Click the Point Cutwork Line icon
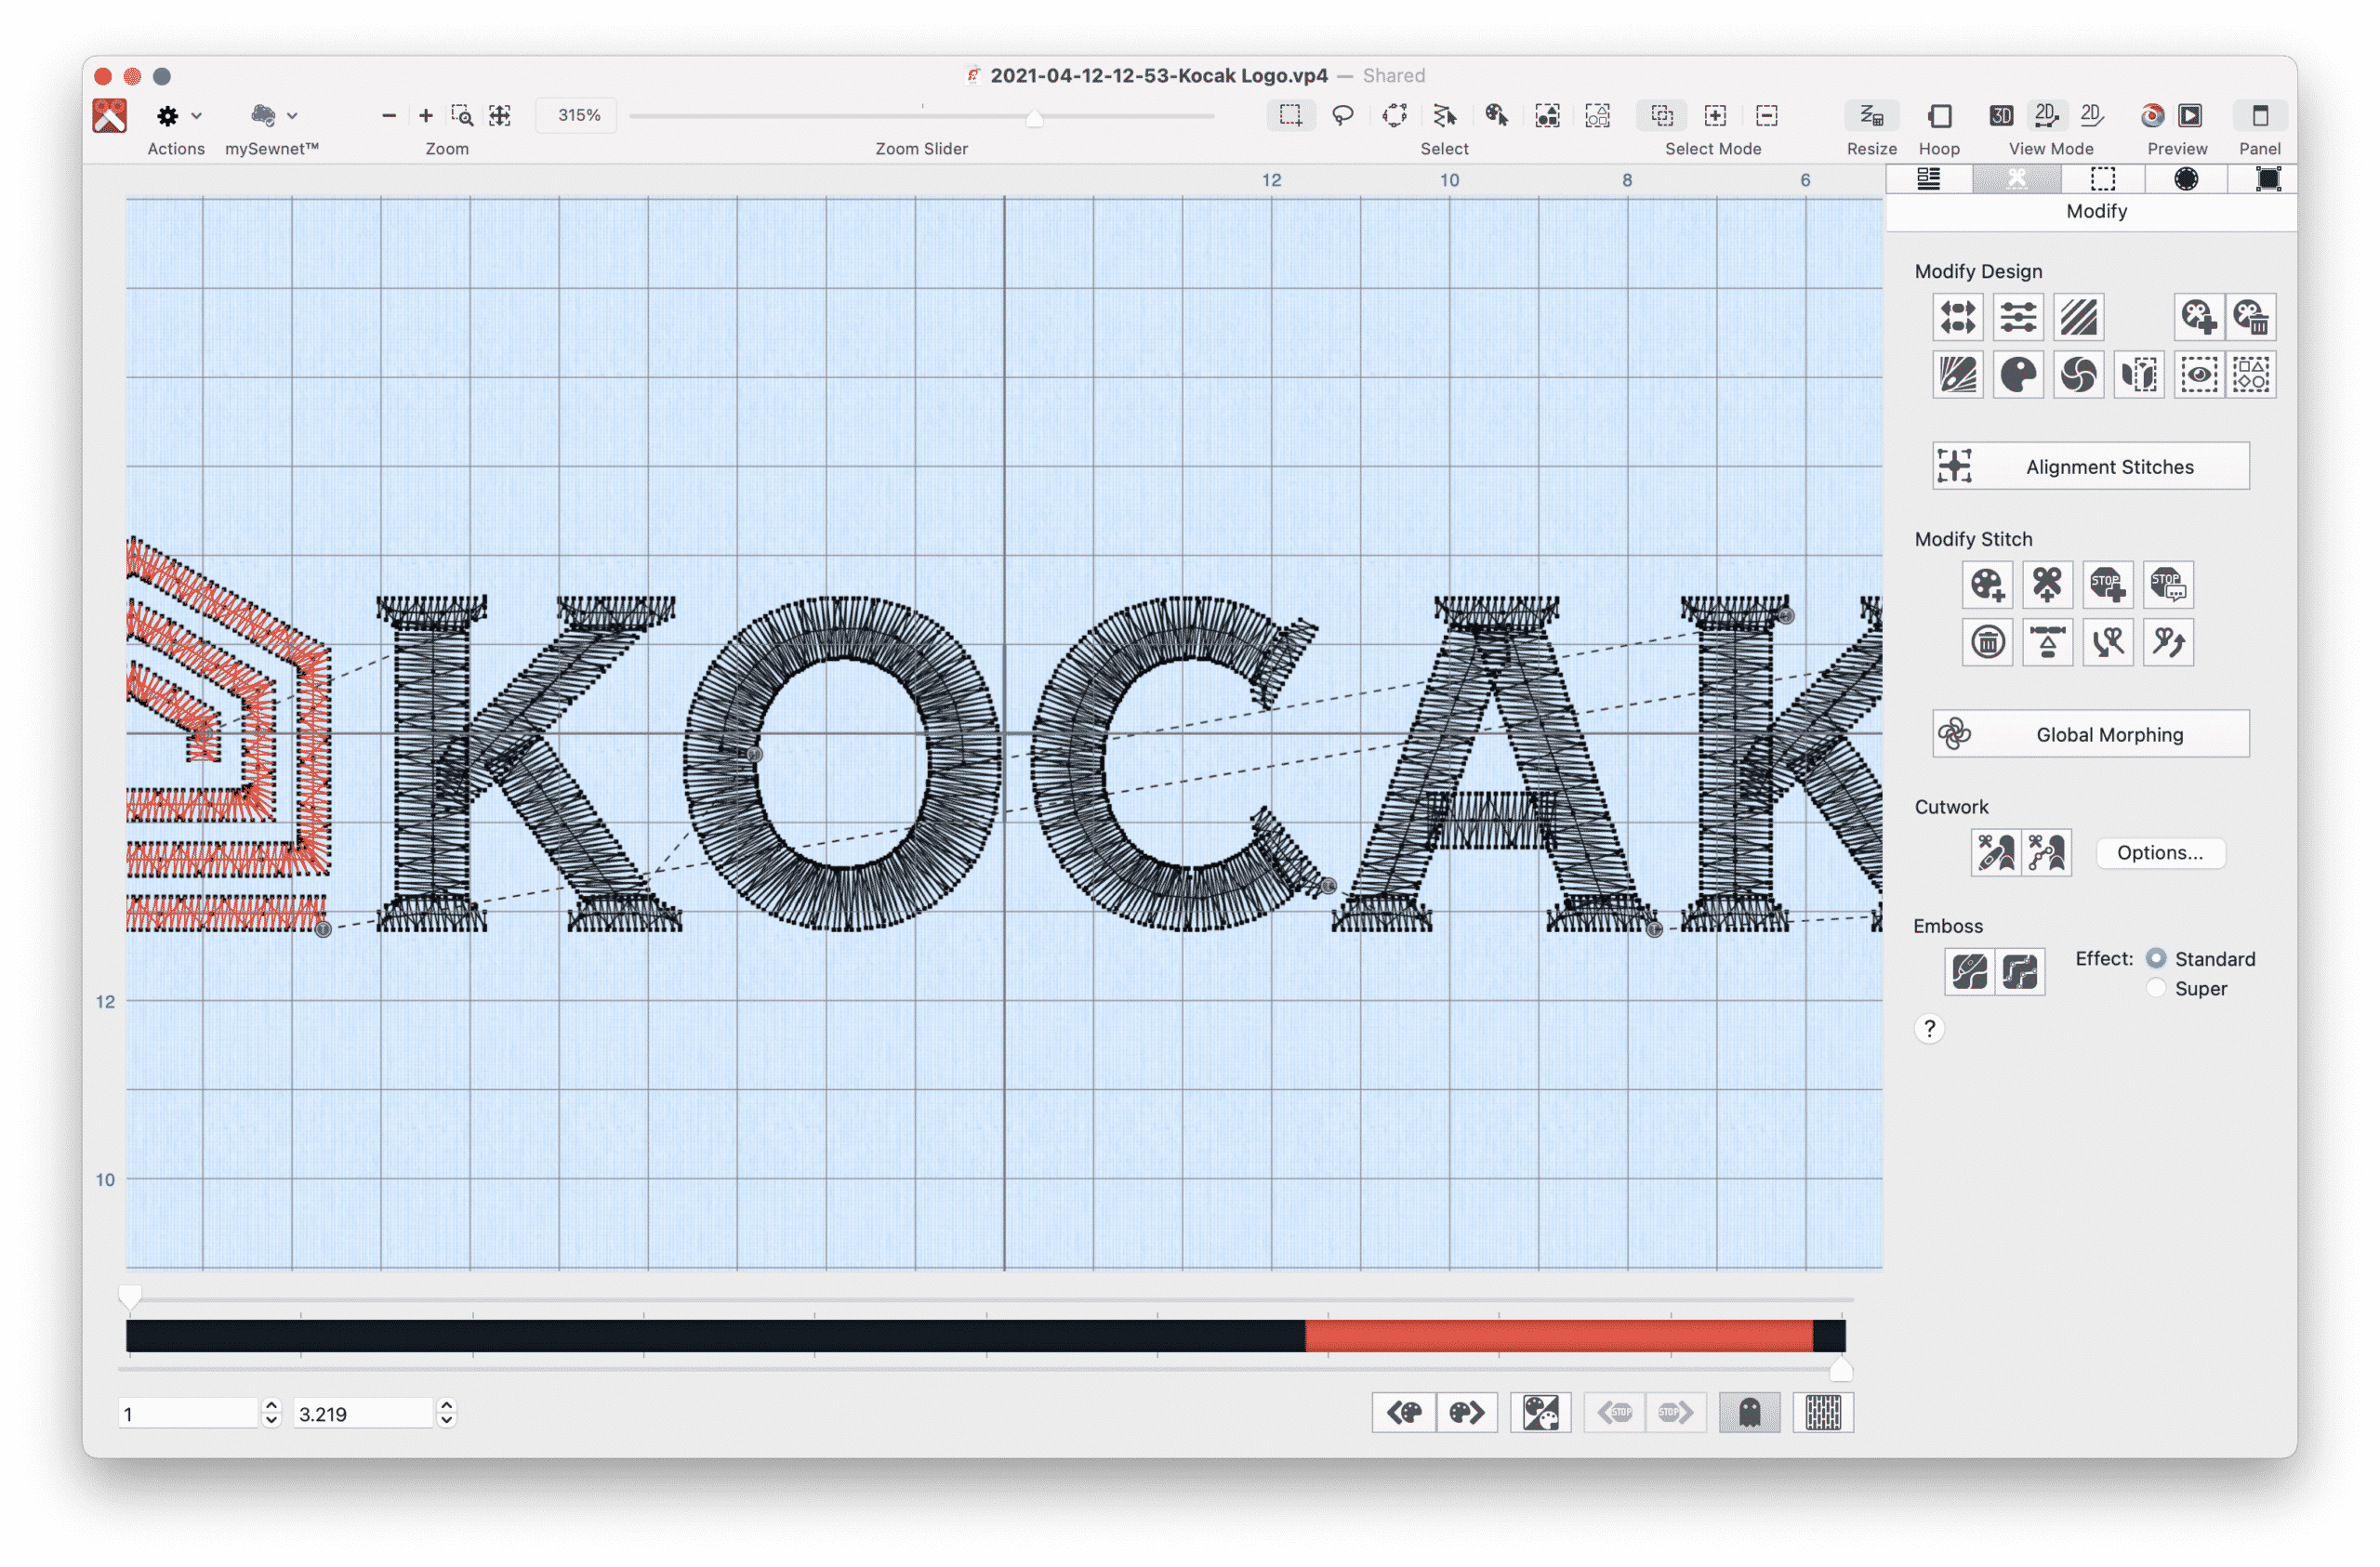The height and width of the screenshot is (1567, 2380). (x=2046, y=853)
